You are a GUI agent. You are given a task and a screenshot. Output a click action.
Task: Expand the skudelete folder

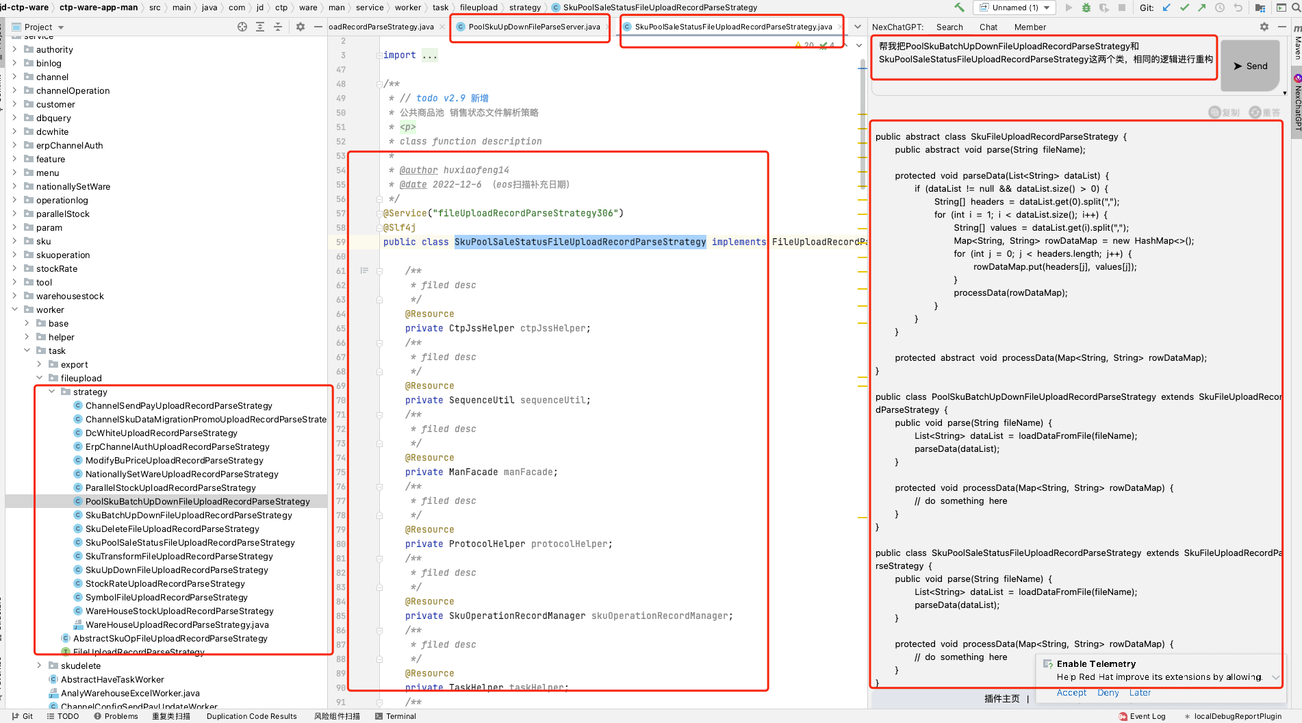(40, 665)
